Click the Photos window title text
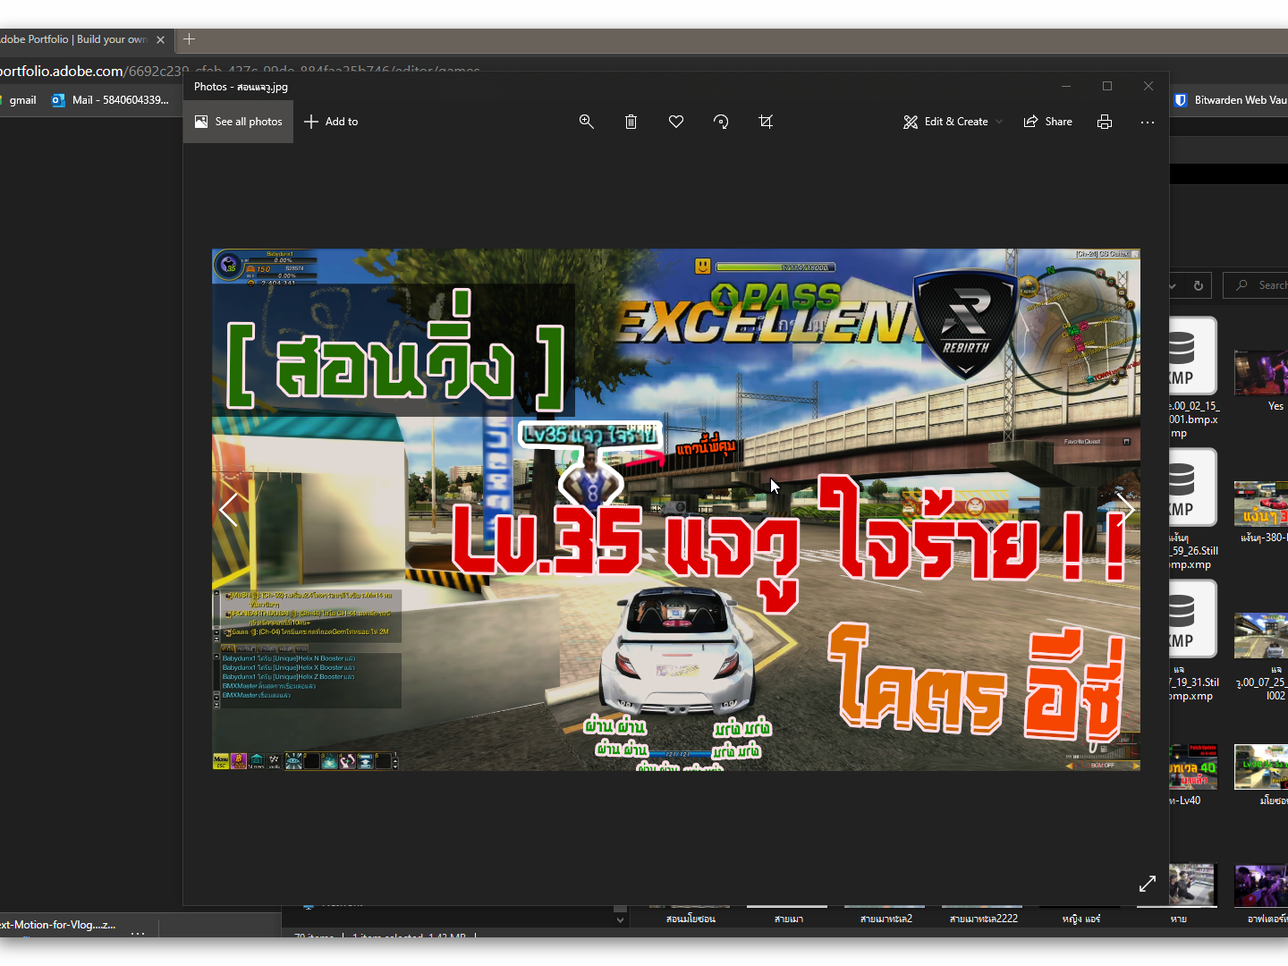This screenshot has height=966, width=1288. coord(241,87)
